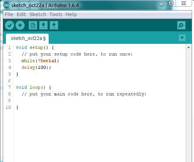Click the Verify checkmark button
The height and width of the screenshot is (162, 194).
click(9, 25)
